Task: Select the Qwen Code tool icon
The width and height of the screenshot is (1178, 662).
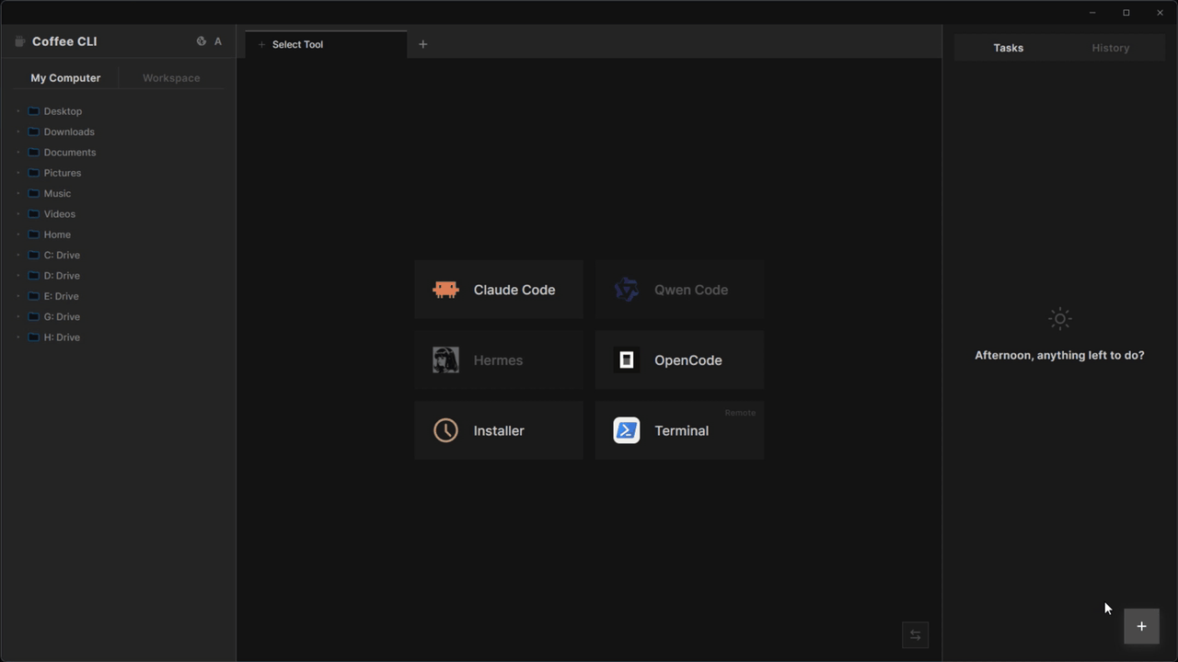Action: click(x=627, y=290)
